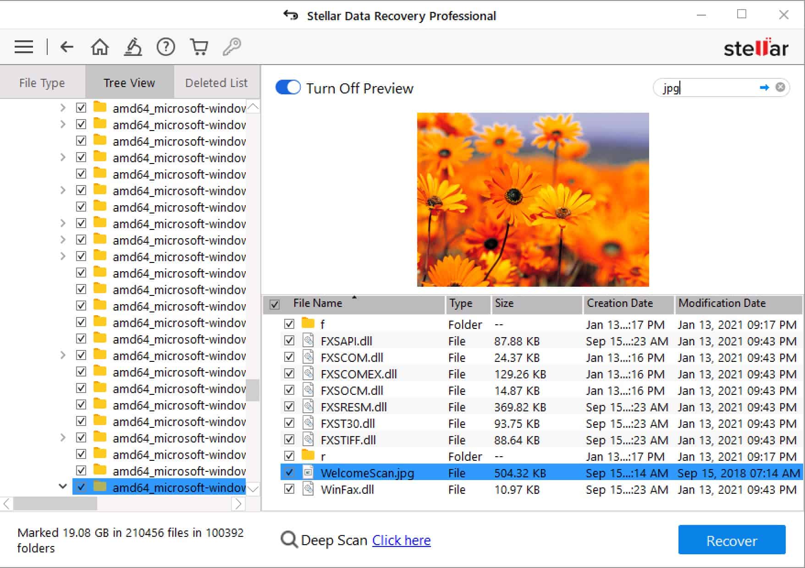Switch to the File Type tab
The width and height of the screenshot is (805, 568).
(42, 82)
